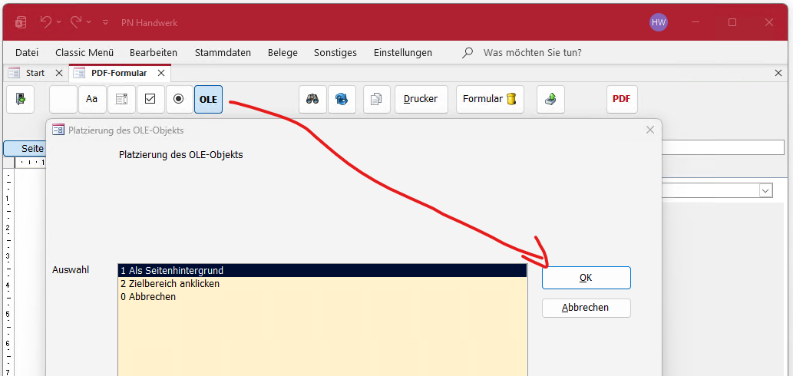This screenshot has height=376, width=793.
Task: Open the Stammdaten menu
Action: [223, 53]
